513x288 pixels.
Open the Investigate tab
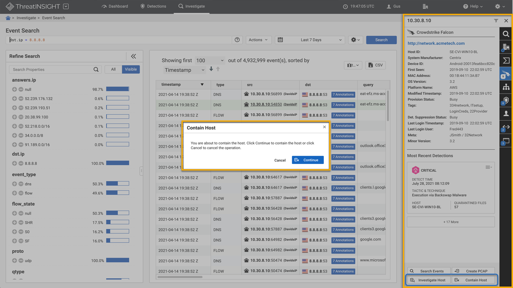192,6
